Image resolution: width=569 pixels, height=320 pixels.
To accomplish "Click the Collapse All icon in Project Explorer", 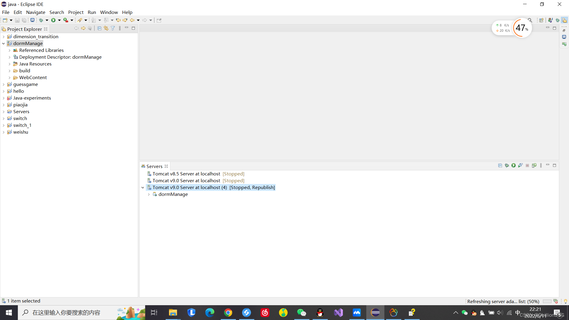I will click(x=99, y=28).
